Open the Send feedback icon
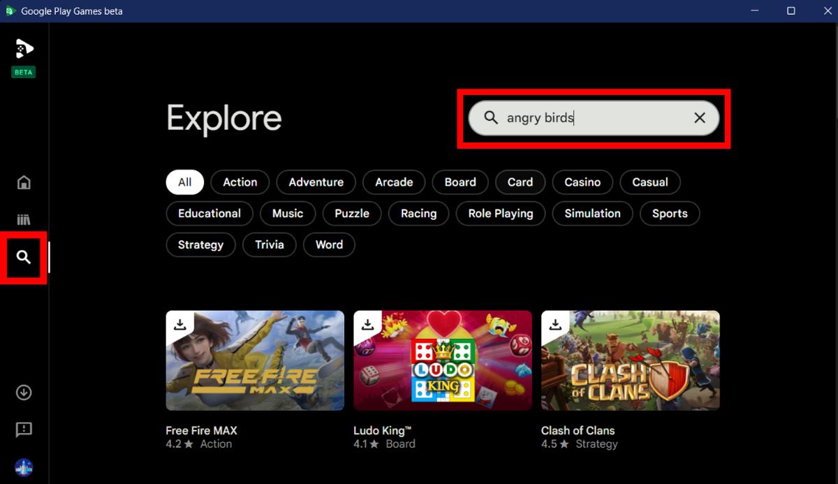This screenshot has height=484, width=838. [x=24, y=430]
